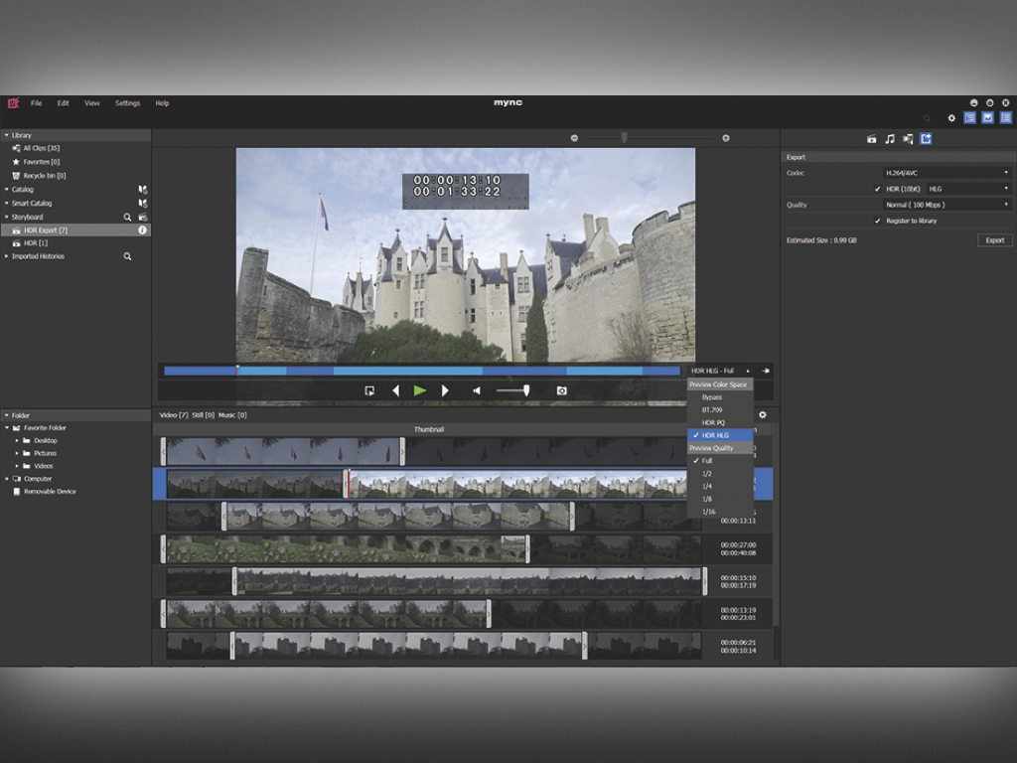Click the volume slider under the preview
1017x763 pixels.
tap(512, 391)
